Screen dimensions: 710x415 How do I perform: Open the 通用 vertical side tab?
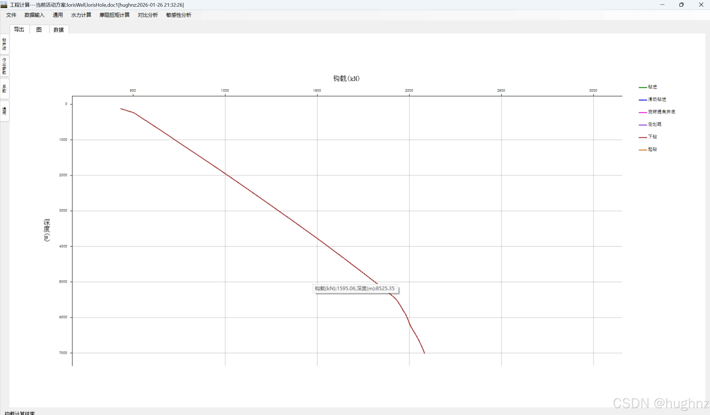(4, 111)
